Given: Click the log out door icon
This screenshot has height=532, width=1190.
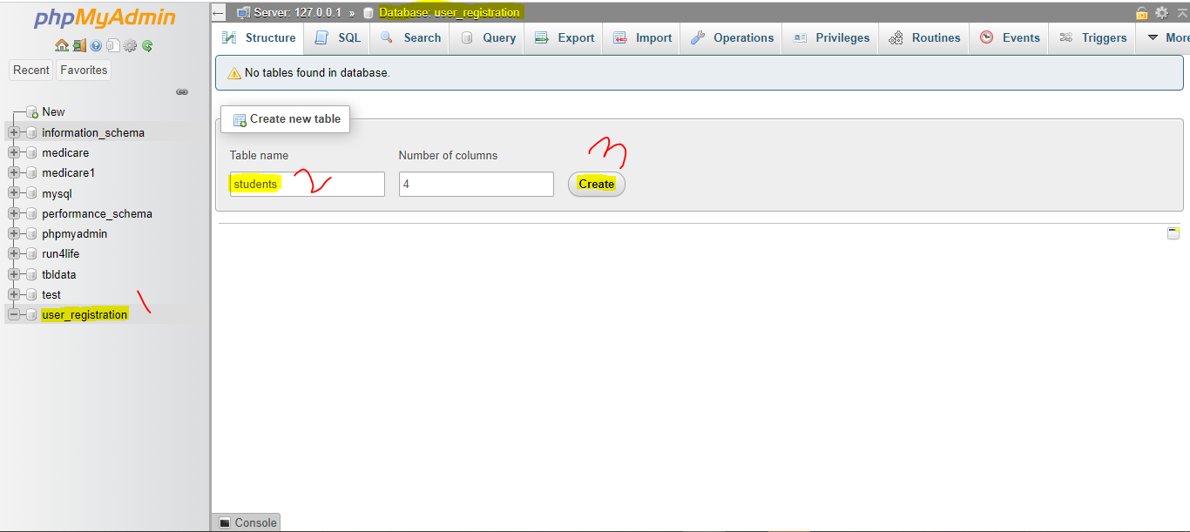Looking at the screenshot, I should point(79,45).
